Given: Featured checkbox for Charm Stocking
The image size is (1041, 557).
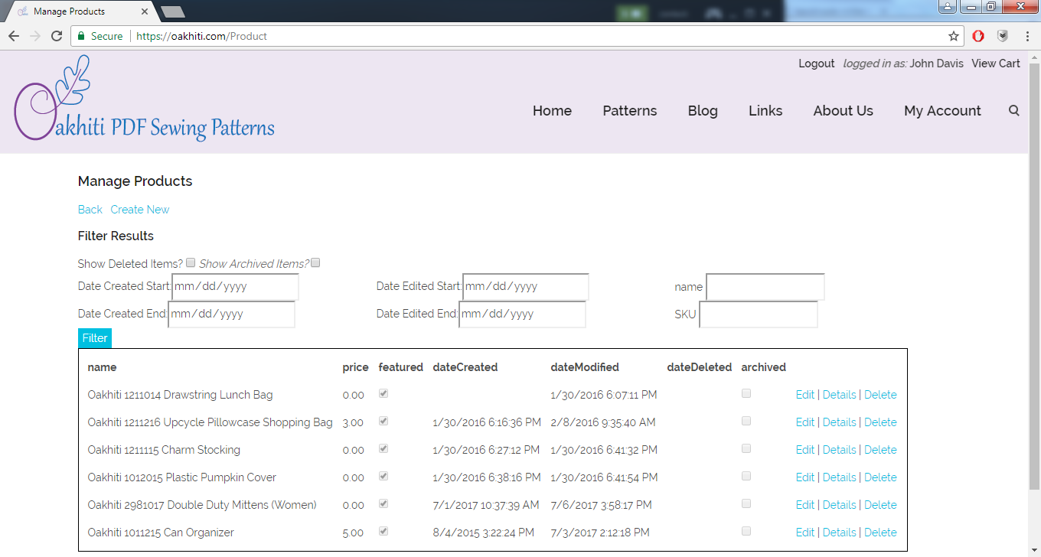Looking at the screenshot, I should (383, 448).
